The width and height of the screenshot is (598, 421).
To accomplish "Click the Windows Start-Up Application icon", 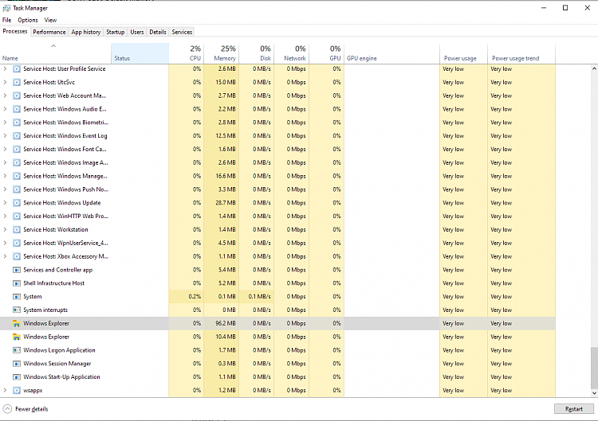I will coord(17,377).
